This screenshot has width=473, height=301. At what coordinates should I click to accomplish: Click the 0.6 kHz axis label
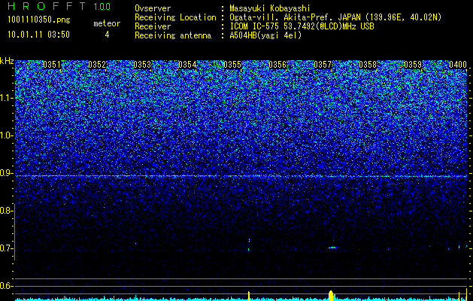[6, 286]
